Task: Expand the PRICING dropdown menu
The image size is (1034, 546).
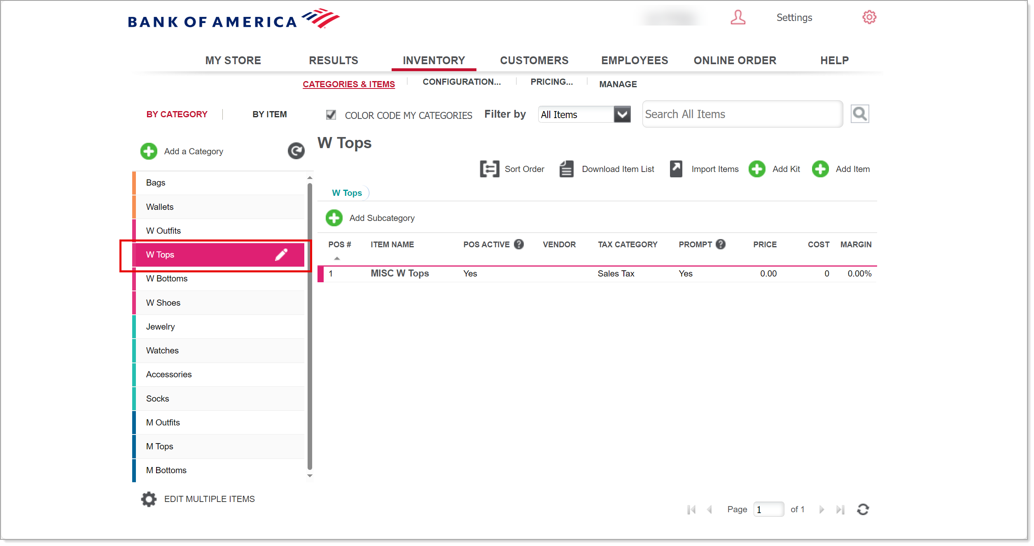Action: tap(552, 84)
